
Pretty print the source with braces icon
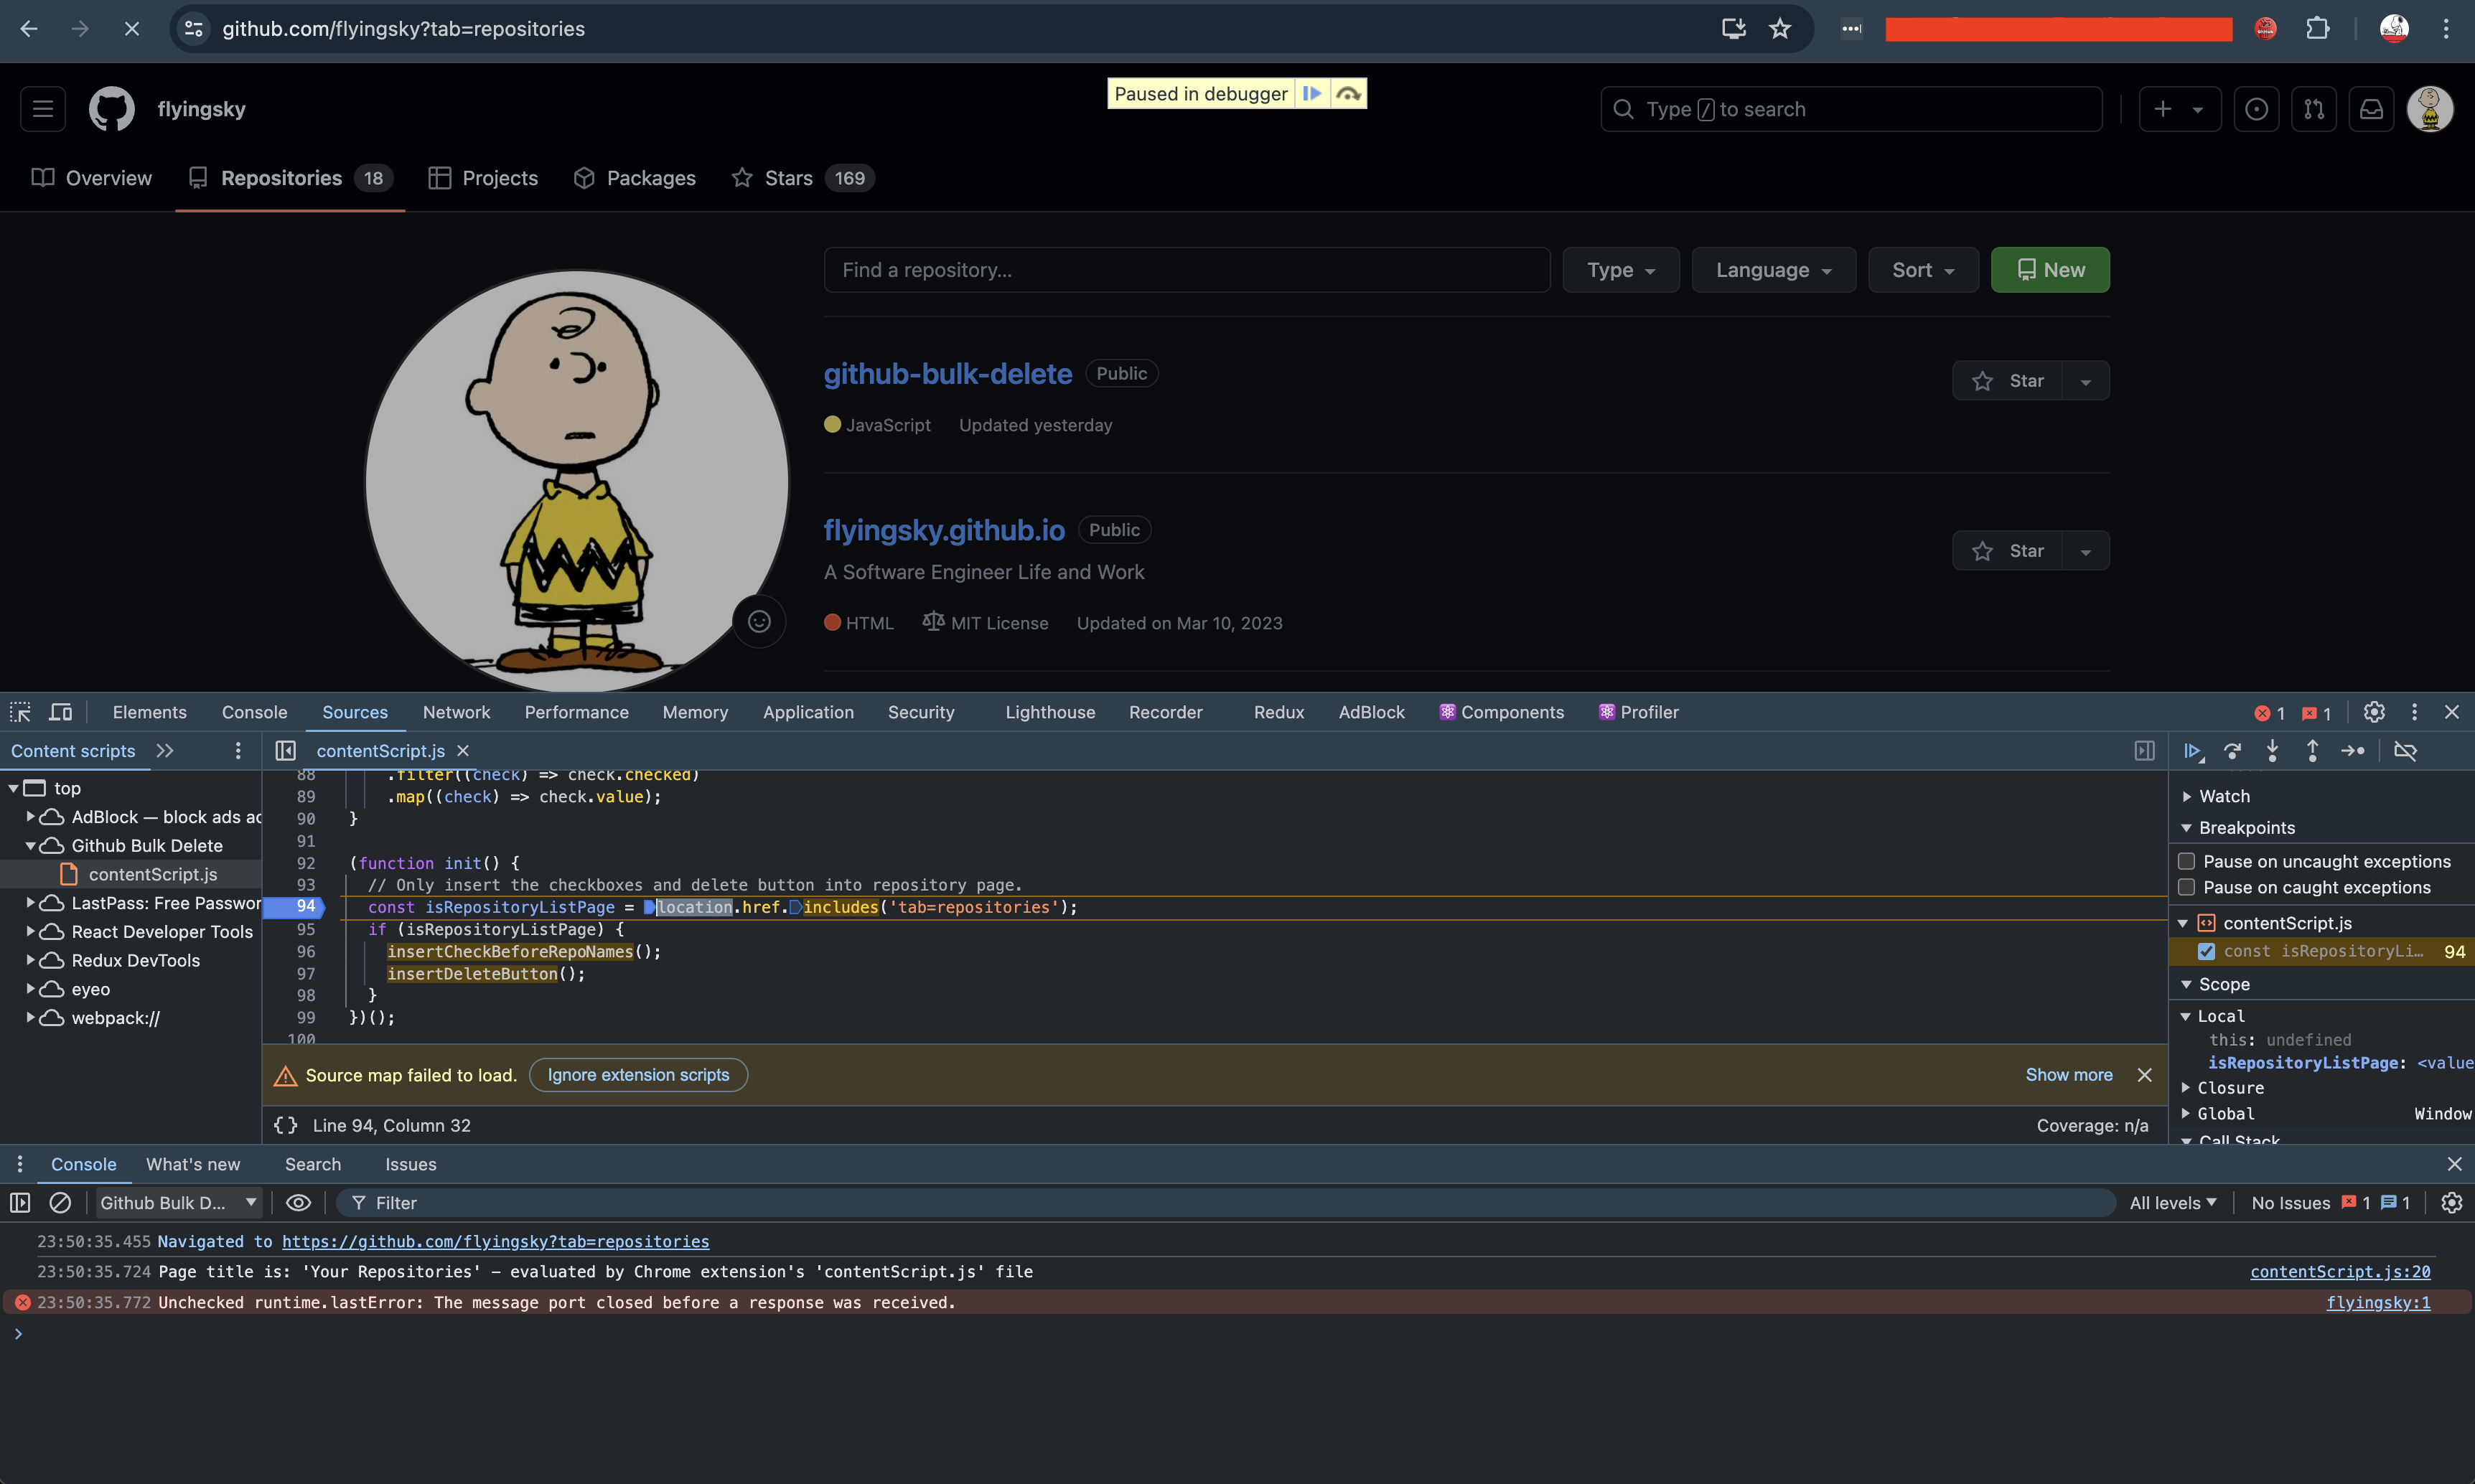286,1125
